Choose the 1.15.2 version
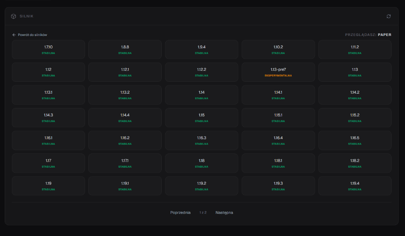The image size is (405, 236). [355, 117]
